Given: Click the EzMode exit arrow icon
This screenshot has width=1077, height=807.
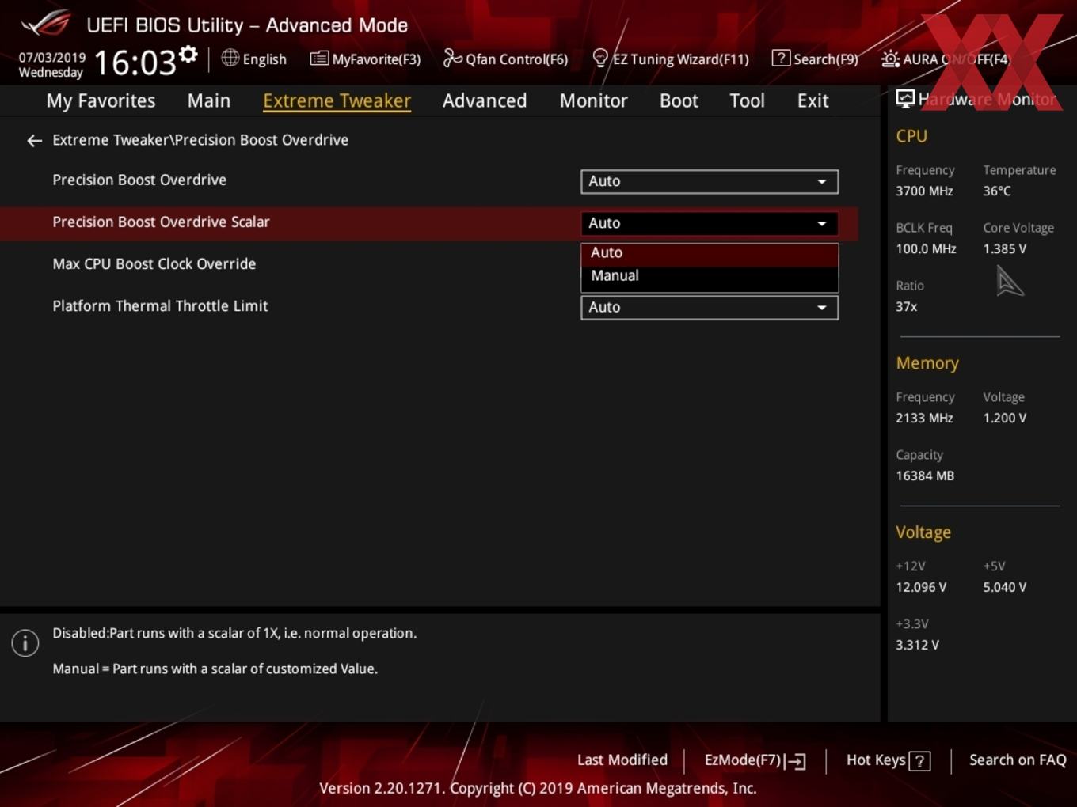Looking at the screenshot, I should click(x=797, y=761).
